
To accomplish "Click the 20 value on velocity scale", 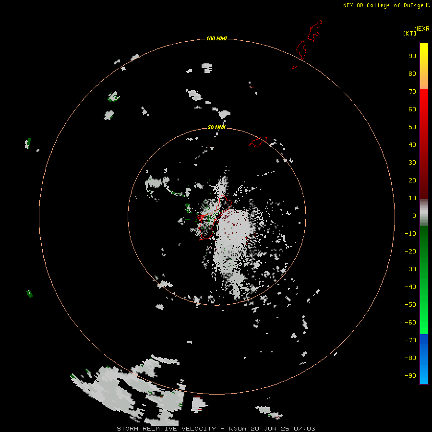I will tap(412, 180).
